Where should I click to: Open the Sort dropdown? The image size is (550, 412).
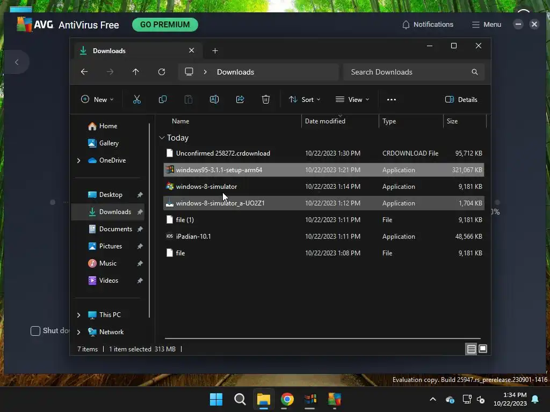[x=304, y=99]
